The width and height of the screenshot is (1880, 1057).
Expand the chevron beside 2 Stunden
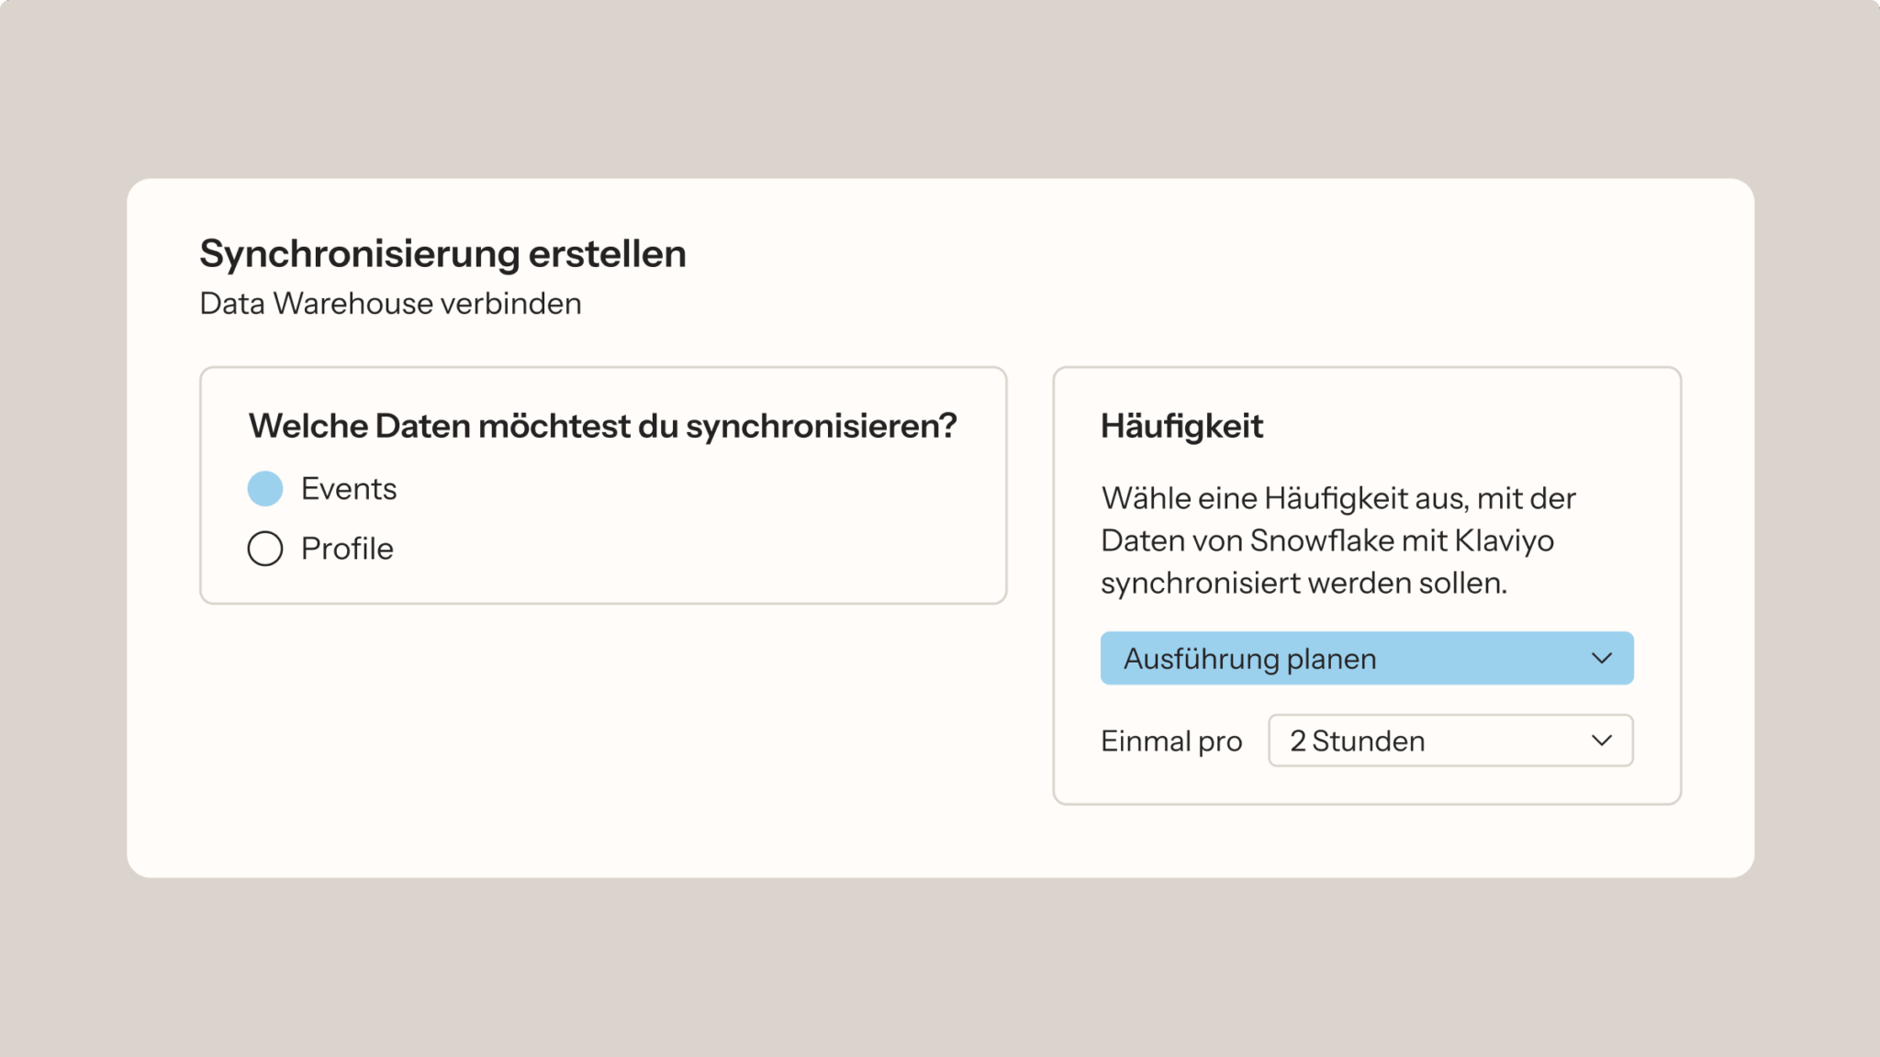[1602, 740]
